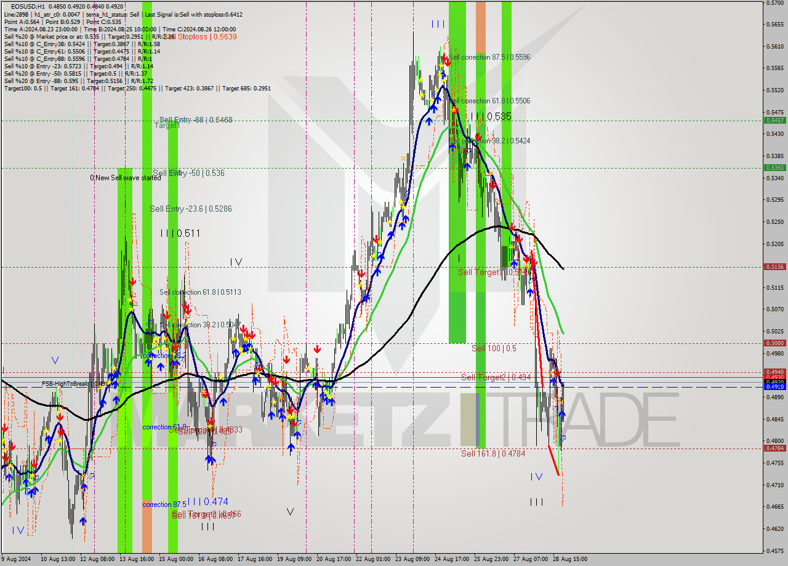Click the '16 Aug 08:00' time axis label

[x=215, y=559]
